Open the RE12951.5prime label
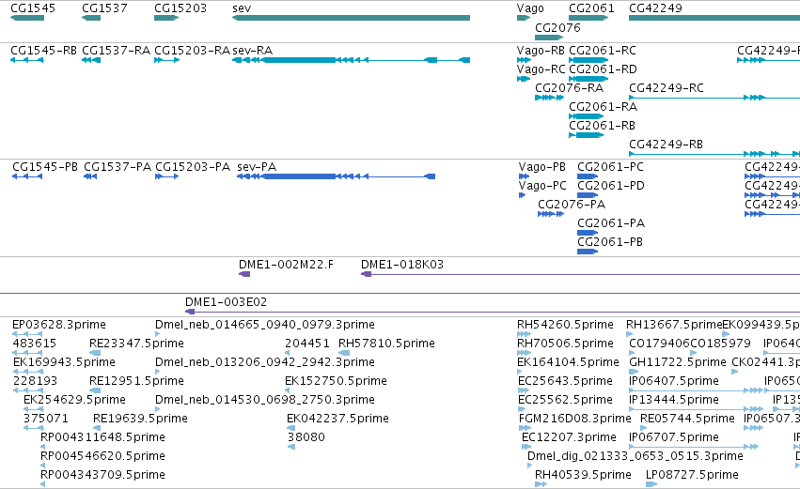Screen dimensions: 800x489 136,381
